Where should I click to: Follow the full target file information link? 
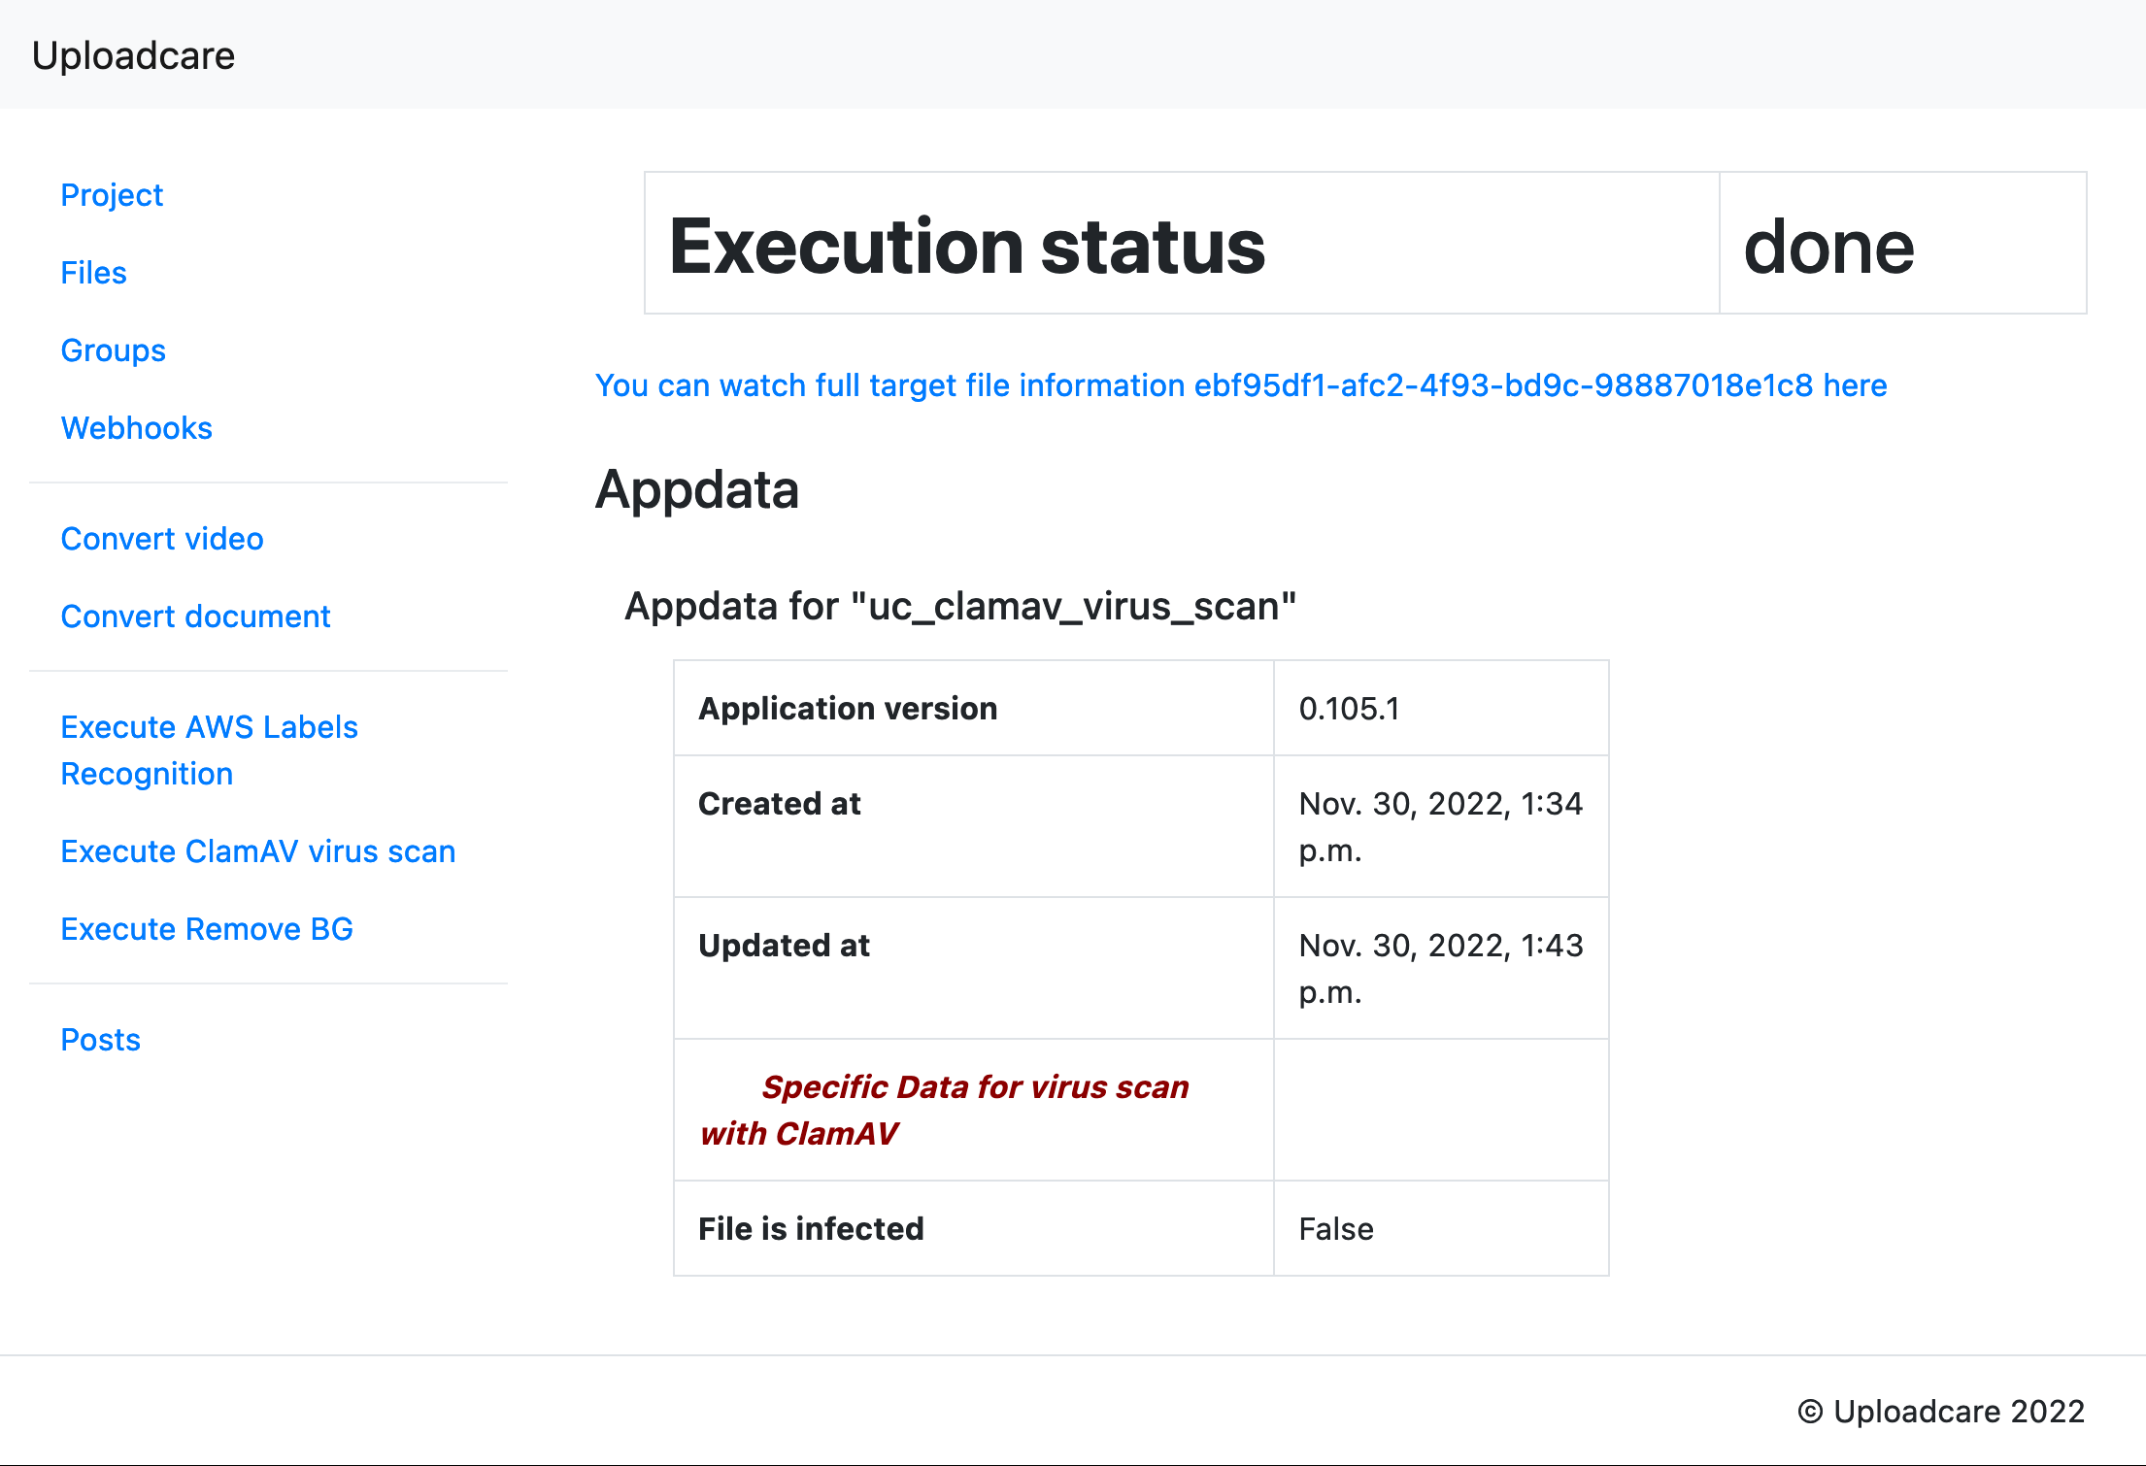tap(1241, 385)
